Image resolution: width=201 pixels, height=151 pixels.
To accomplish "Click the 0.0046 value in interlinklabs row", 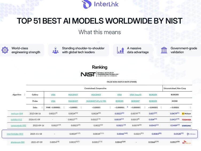I will tap(122, 134).
